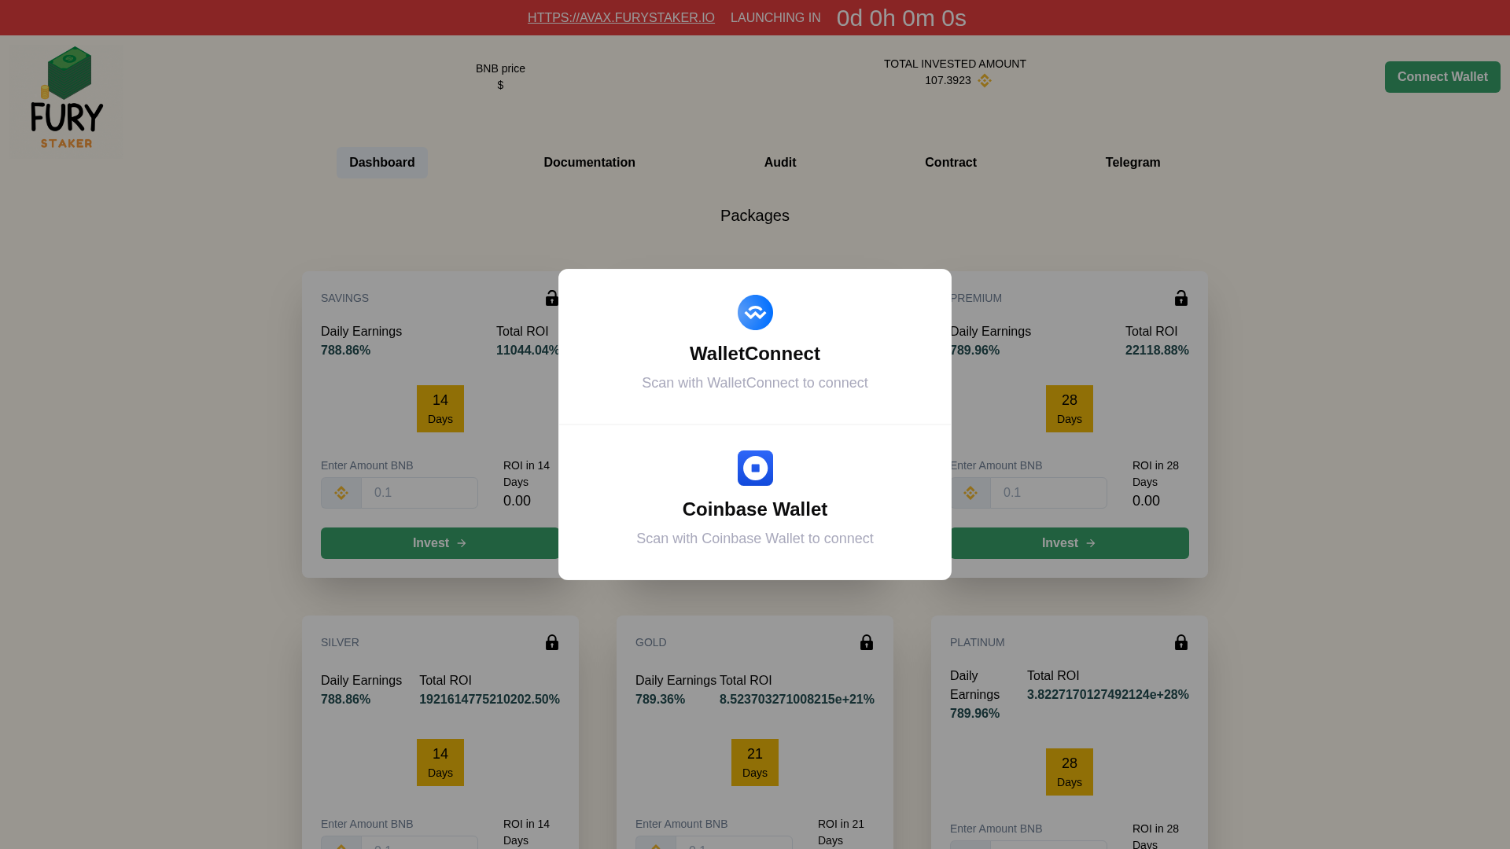
Task: Open the Contract link
Action: pyautogui.click(x=951, y=162)
